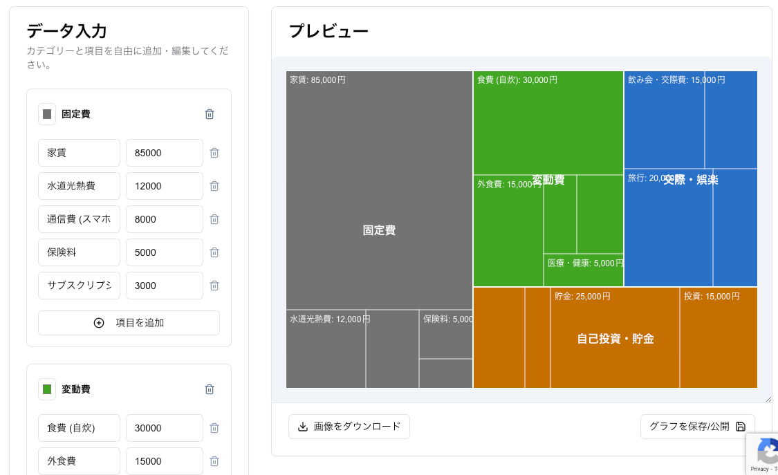Remove the 保険料 item with the trash icon
Screen dimensions: 778x475
tap(214, 252)
